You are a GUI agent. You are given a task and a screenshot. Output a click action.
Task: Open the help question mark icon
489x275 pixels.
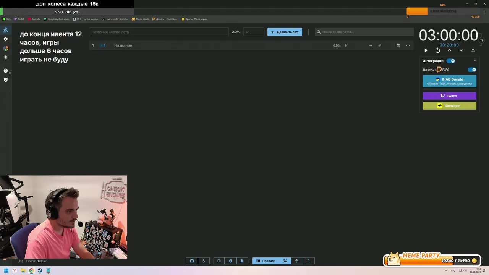tap(6, 71)
